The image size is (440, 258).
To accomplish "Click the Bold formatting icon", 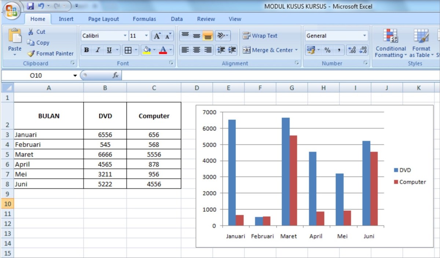I will (86, 50).
